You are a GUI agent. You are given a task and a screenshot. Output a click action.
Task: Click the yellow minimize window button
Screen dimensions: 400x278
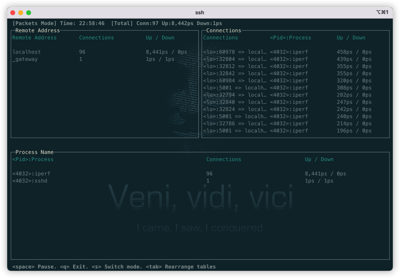(x=21, y=13)
